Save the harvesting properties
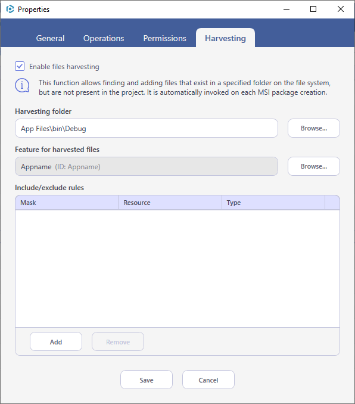This screenshot has height=404, width=355. [147, 380]
